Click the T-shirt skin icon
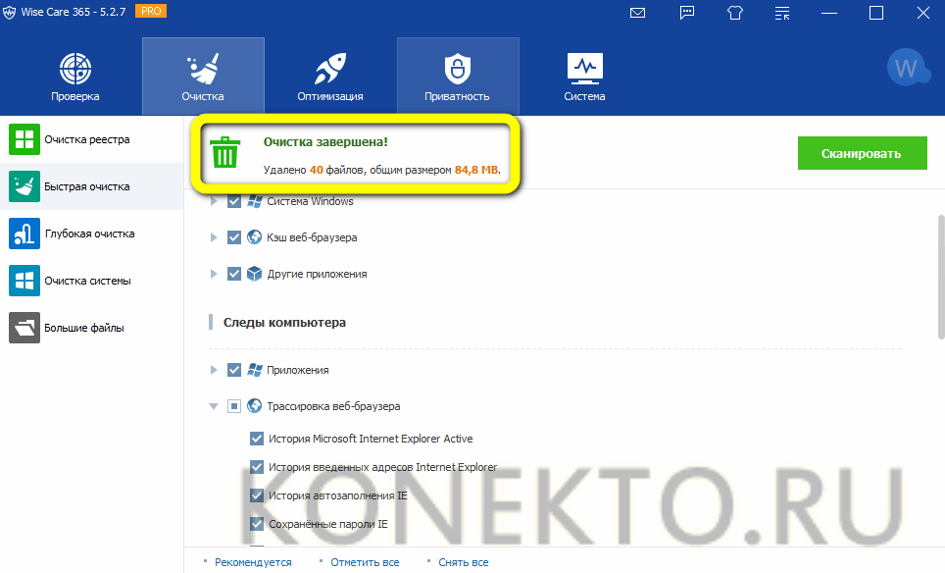The image size is (945, 573). pos(735,14)
